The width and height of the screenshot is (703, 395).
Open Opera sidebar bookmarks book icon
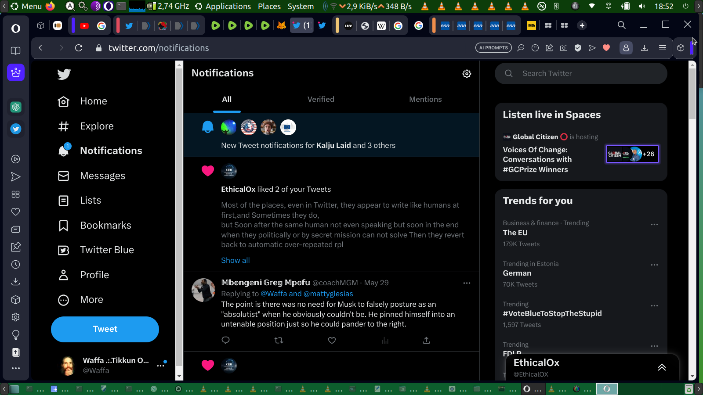(x=16, y=50)
